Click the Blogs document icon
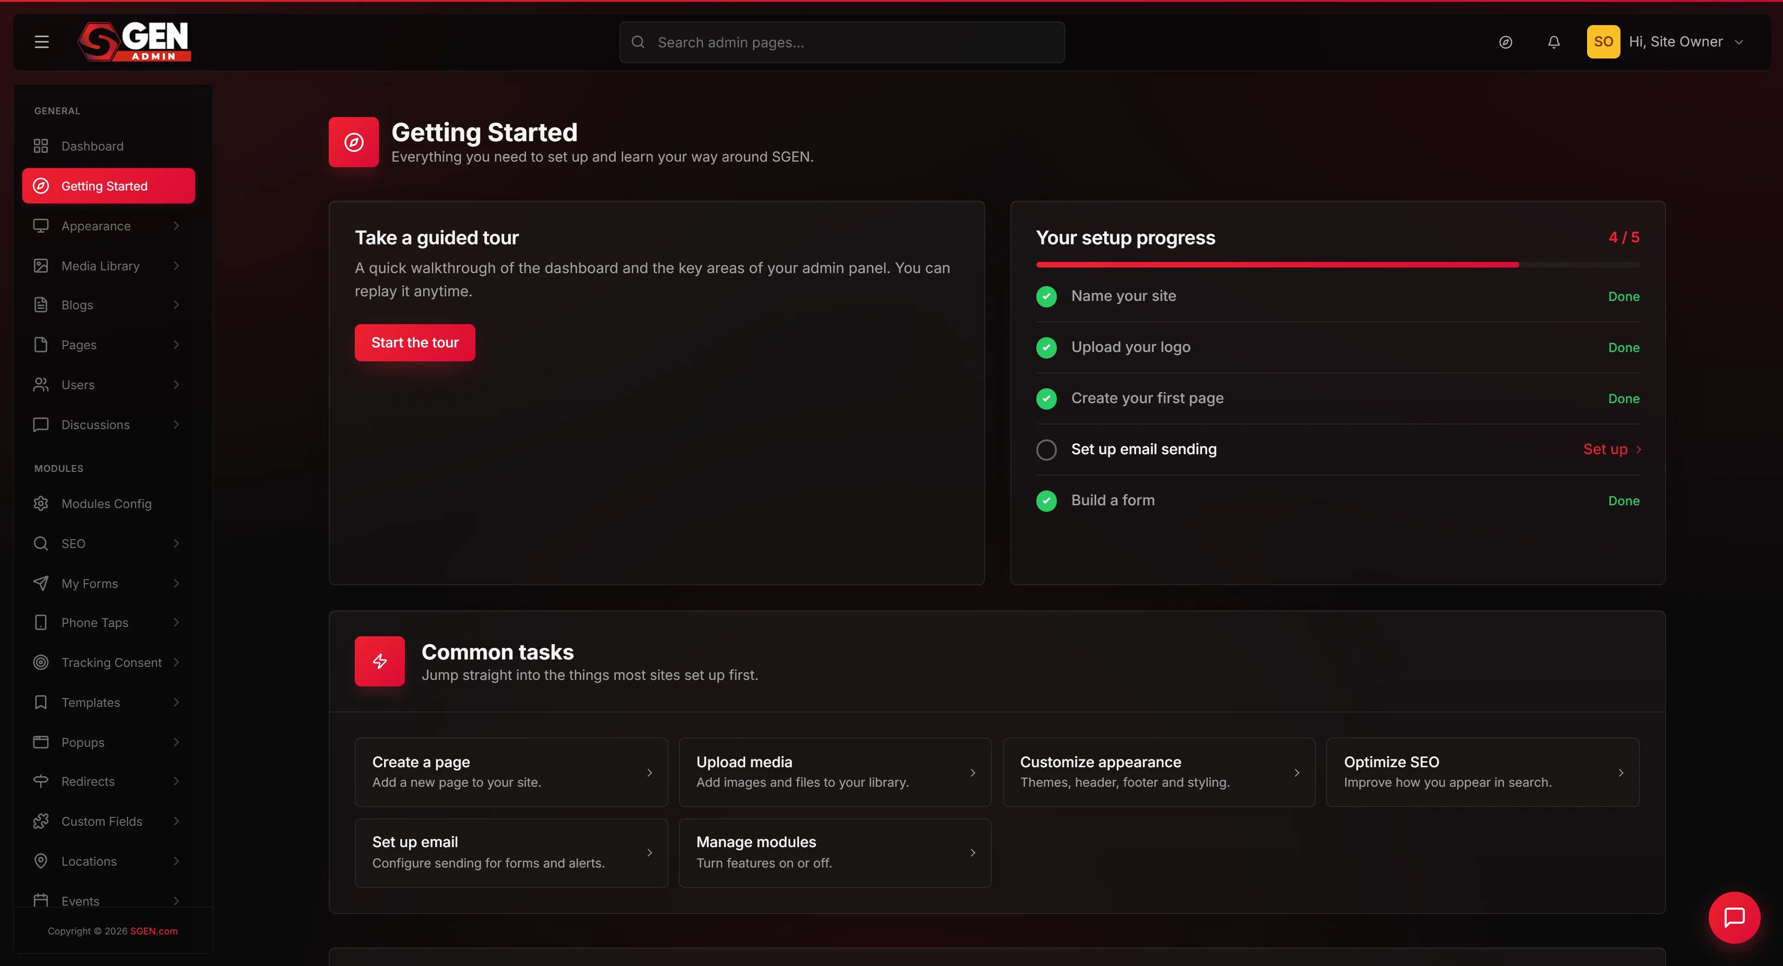The image size is (1783, 966). (41, 305)
